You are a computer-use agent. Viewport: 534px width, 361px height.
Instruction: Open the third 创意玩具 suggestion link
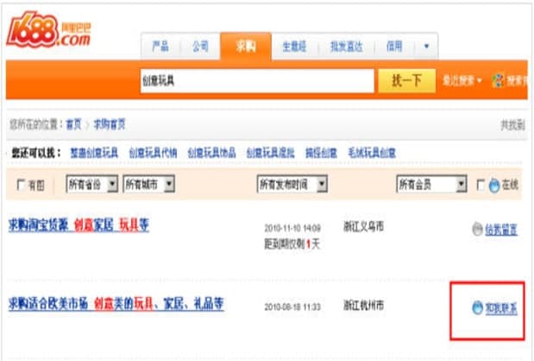click(x=211, y=153)
